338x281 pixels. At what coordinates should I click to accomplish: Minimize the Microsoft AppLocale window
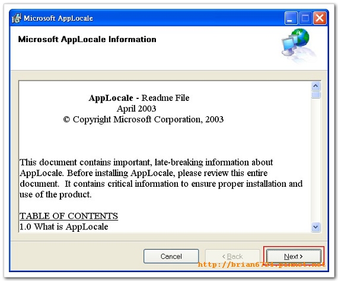pos(291,18)
